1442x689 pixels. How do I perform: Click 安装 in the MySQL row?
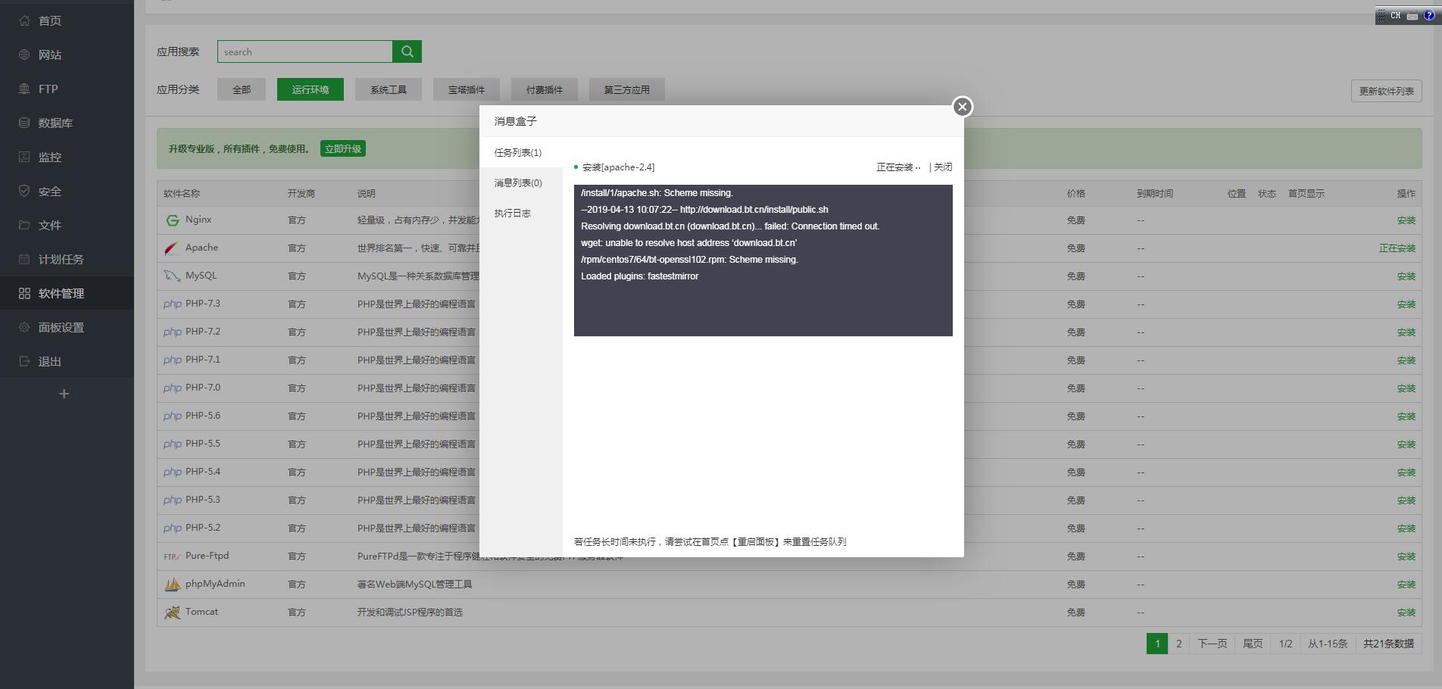pyautogui.click(x=1406, y=276)
